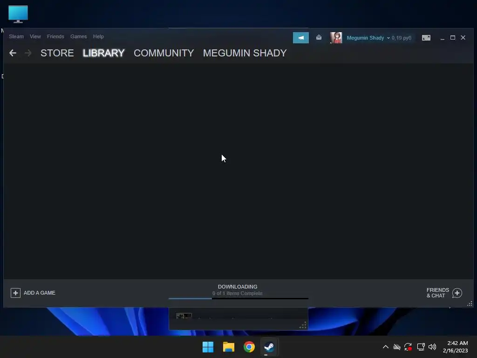The height and width of the screenshot is (358, 477).
Task: Go forward with the right arrow
Action: 28,53
